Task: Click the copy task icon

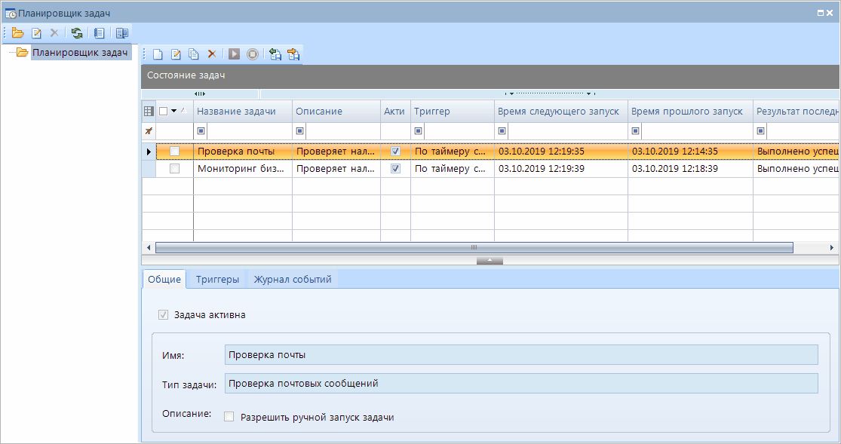Action: point(194,54)
